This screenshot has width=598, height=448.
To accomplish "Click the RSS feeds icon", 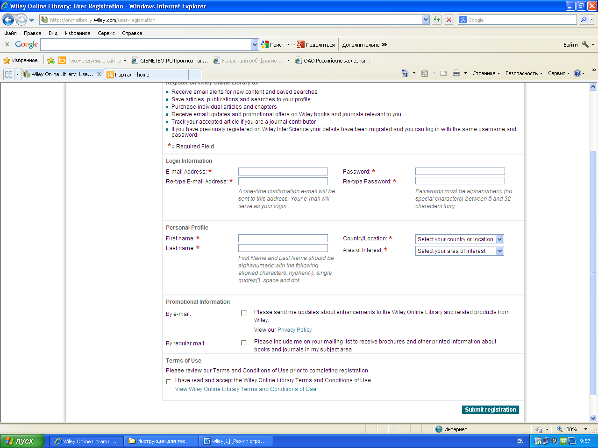I will pyautogui.click(x=425, y=73).
